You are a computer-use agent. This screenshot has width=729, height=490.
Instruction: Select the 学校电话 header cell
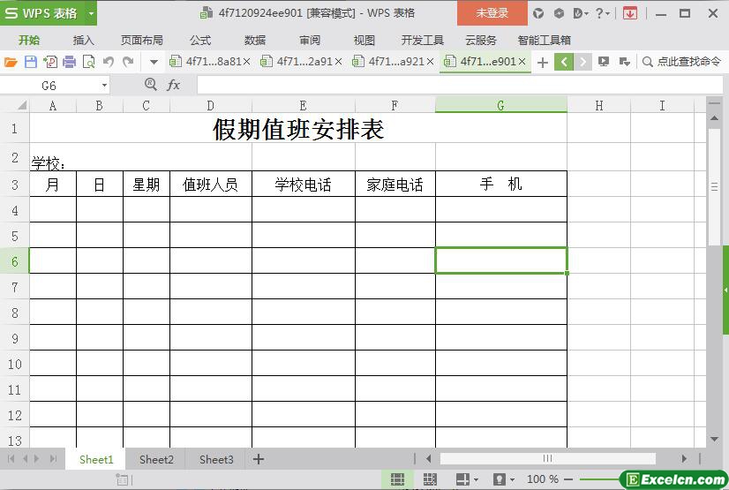303,185
